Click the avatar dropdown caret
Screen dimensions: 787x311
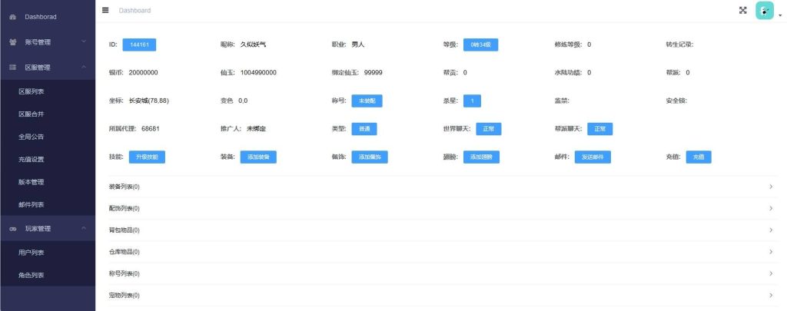coord(780,15)
